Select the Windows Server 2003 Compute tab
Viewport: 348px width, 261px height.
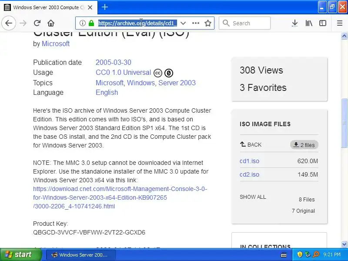(49, 7)
